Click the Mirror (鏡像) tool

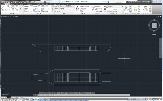tap(35, 9)
